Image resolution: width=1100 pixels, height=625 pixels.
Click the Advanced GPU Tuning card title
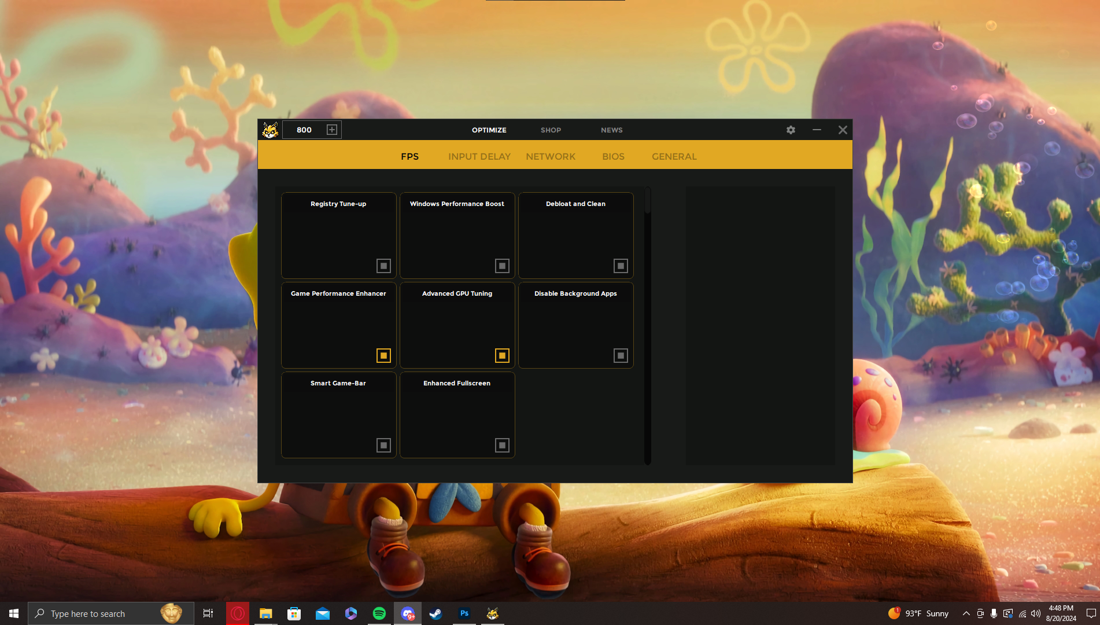coord(457,293)
